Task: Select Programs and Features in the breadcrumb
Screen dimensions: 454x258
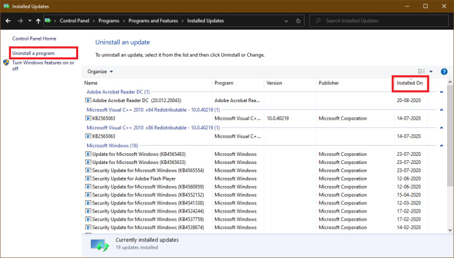Action: 153,21
